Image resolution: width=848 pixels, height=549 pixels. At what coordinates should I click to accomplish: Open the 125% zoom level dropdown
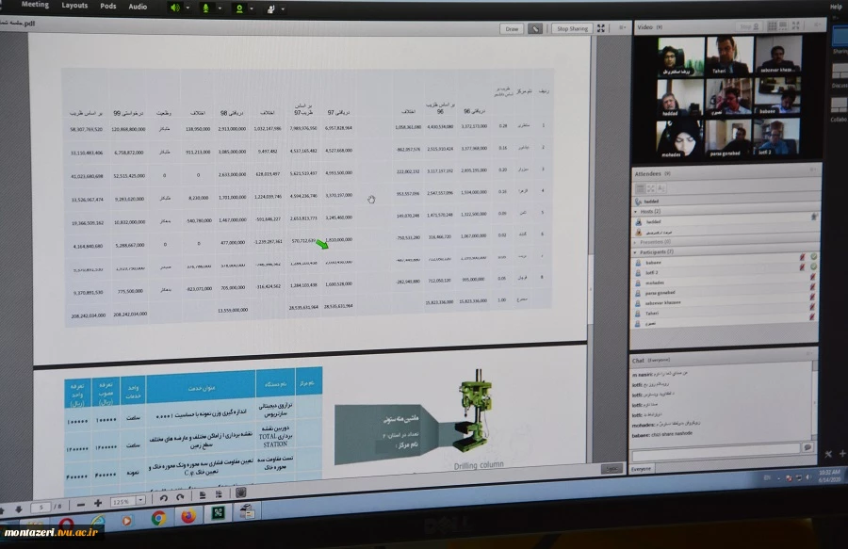(x=140, y=500)
